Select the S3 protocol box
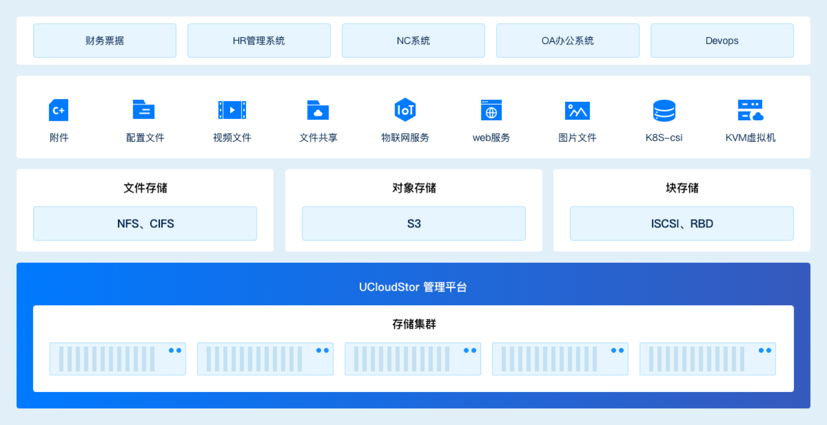 [413, 224]
